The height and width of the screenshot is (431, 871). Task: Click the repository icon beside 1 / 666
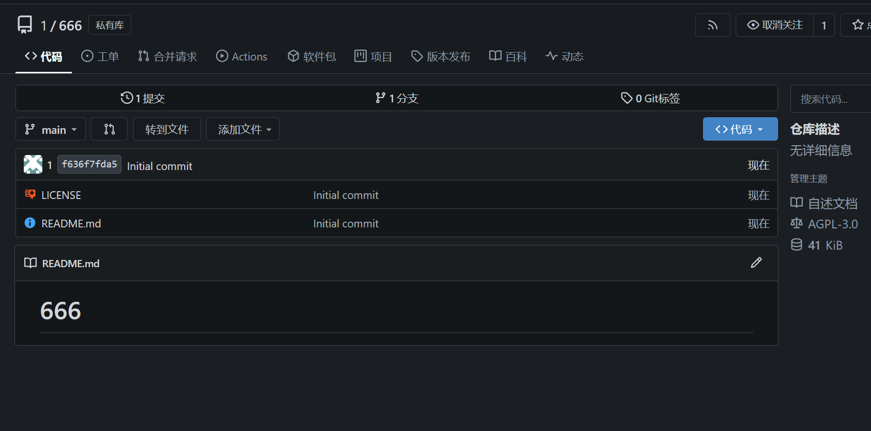[25, 25]
